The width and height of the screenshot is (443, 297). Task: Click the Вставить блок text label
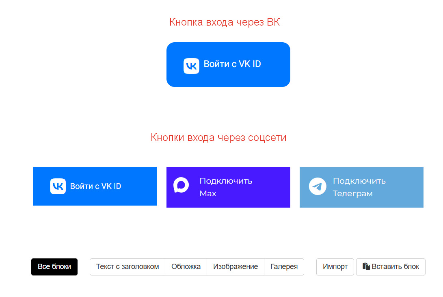[395, 267]
